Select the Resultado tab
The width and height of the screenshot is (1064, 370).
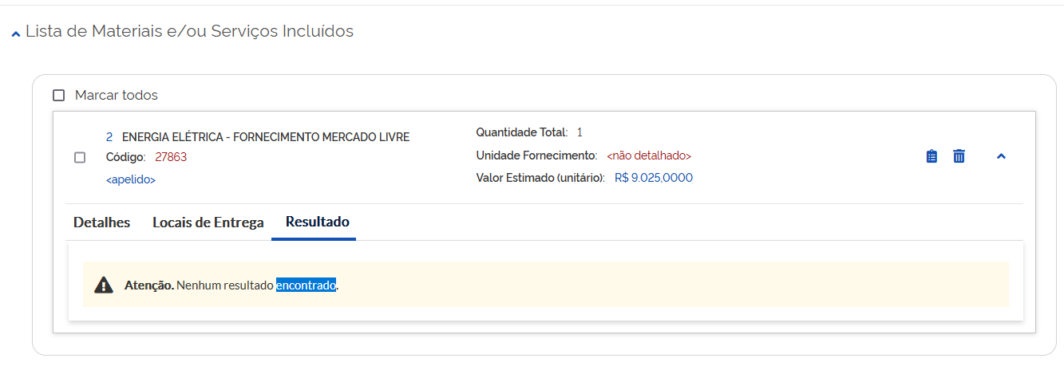[318, 222]
